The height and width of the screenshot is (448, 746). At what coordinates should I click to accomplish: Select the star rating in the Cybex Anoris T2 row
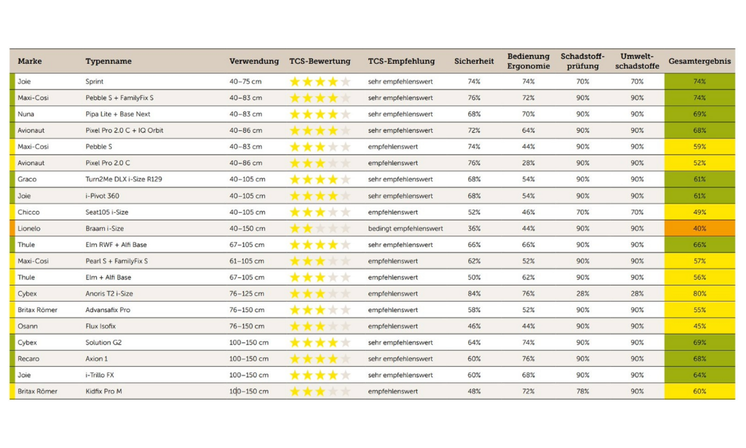[x=320, y=294]
